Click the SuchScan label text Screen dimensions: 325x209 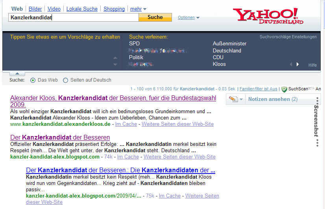[x=298, y=89]
